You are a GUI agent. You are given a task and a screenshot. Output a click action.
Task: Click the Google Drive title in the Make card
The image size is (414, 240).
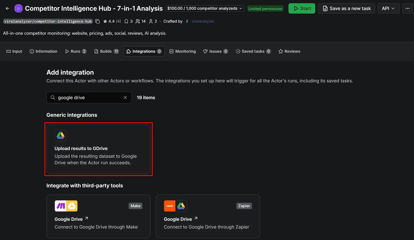coord(69,219)
